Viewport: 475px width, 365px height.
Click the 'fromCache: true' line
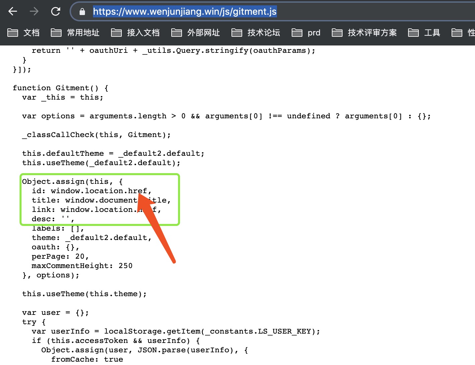pos(87,359)
